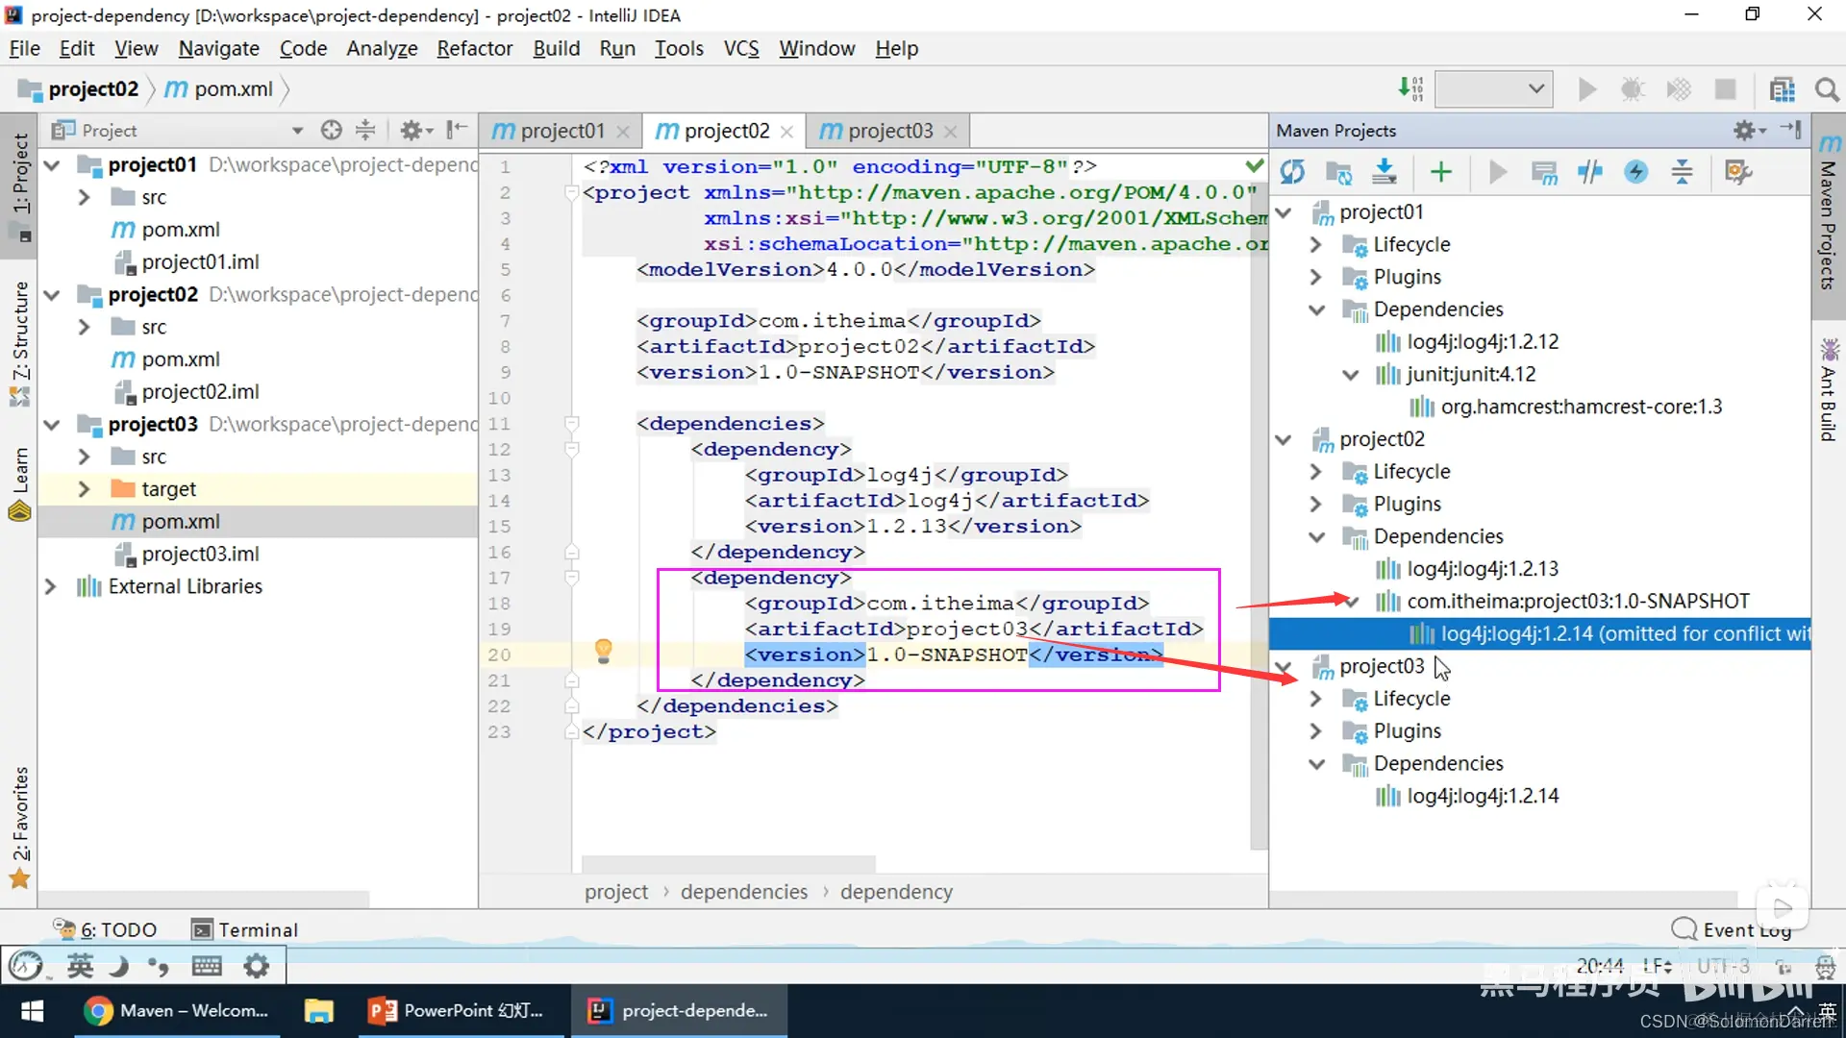Switch to project01 editor tab
Image resolution: width=1846 pixels, height=1038 pixels.
click(x=561, y=131)
